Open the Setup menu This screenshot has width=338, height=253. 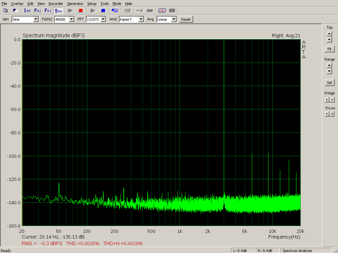tap(92, 4)
